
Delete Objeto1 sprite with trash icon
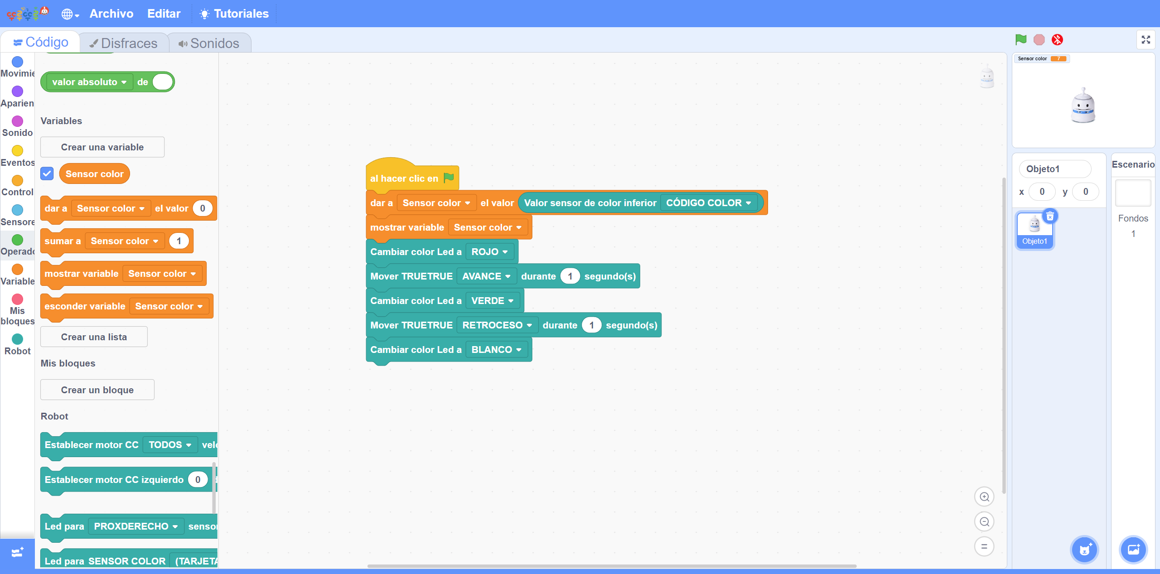click(1050, 217)
